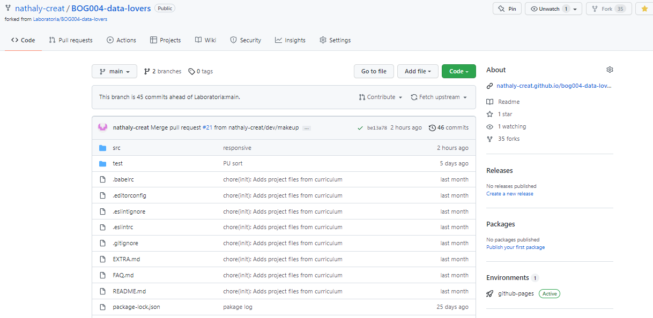
Task: View the 2 branches link
Action: click(x=162, y=71)
